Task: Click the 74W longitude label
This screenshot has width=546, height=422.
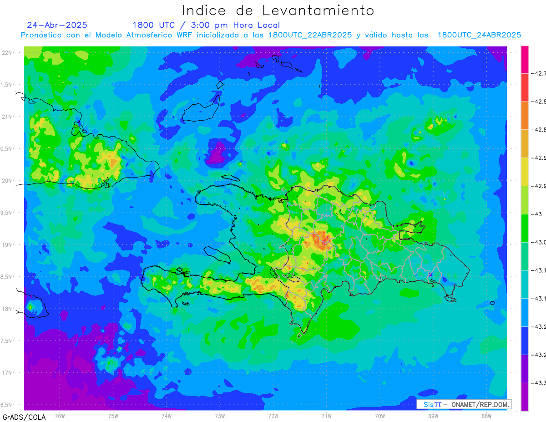Action: point(167,416)
